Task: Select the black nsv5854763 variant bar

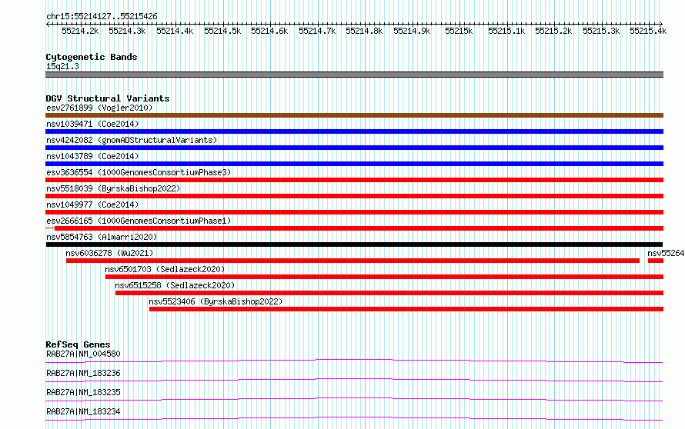Action: pyautogui.click(x=354, y=244)
